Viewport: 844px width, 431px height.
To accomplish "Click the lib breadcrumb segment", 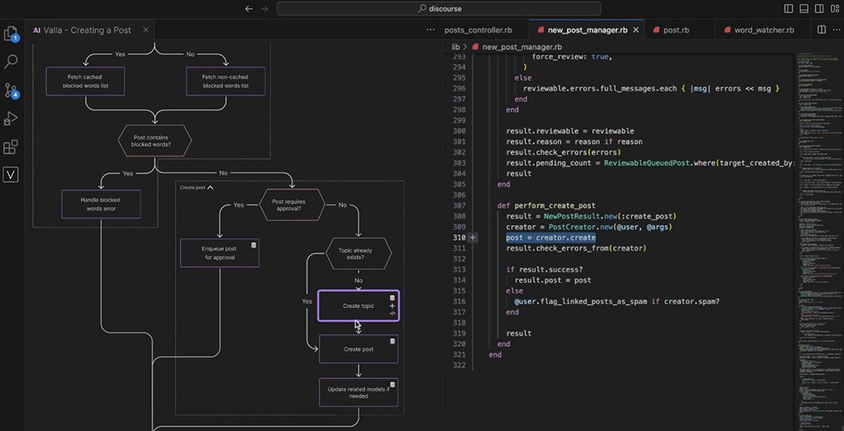I will pos(455,47).
